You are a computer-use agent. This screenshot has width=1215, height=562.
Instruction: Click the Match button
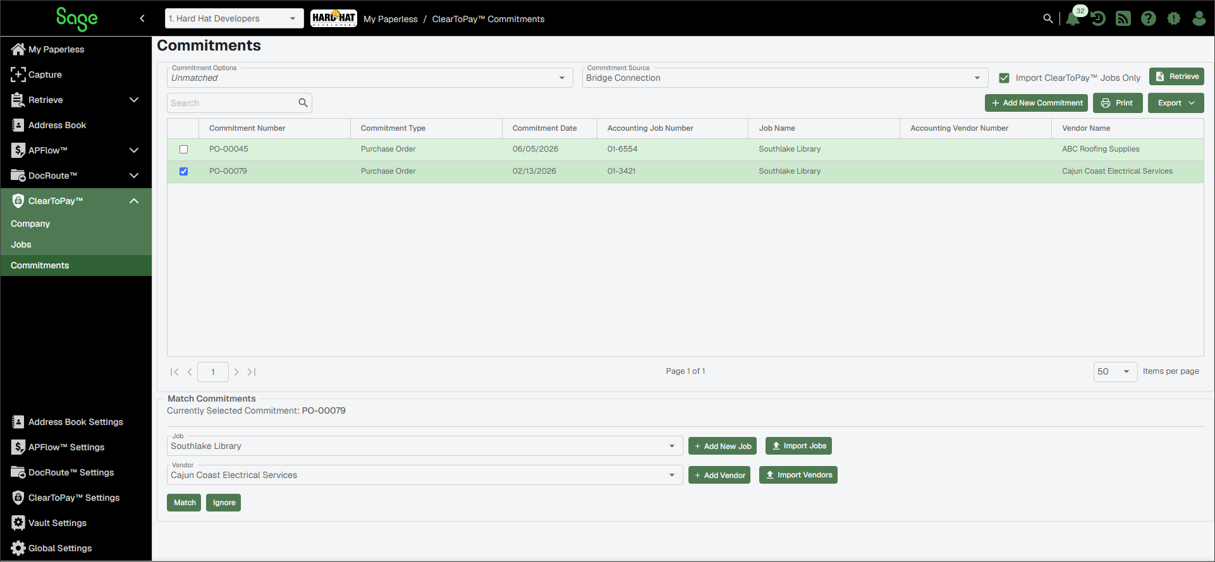click(184, 503)
